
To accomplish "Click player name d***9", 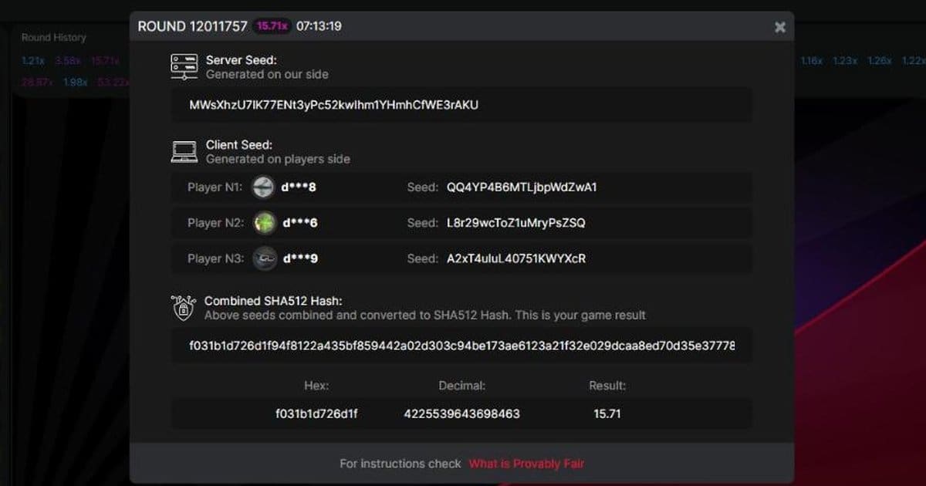I will [x=300, y=258].
